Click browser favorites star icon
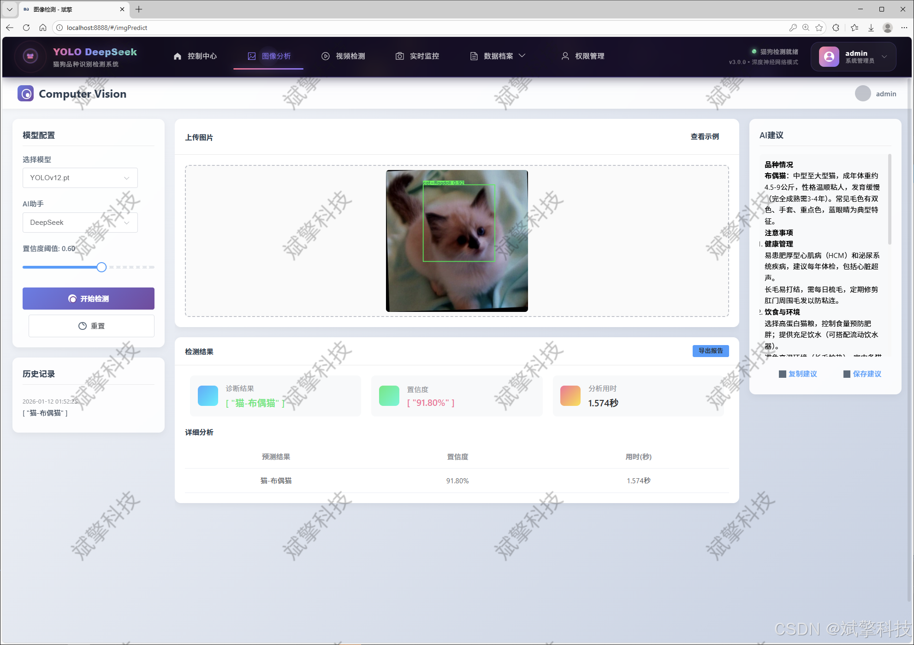The image size is (914, 645). click(819, 28)
